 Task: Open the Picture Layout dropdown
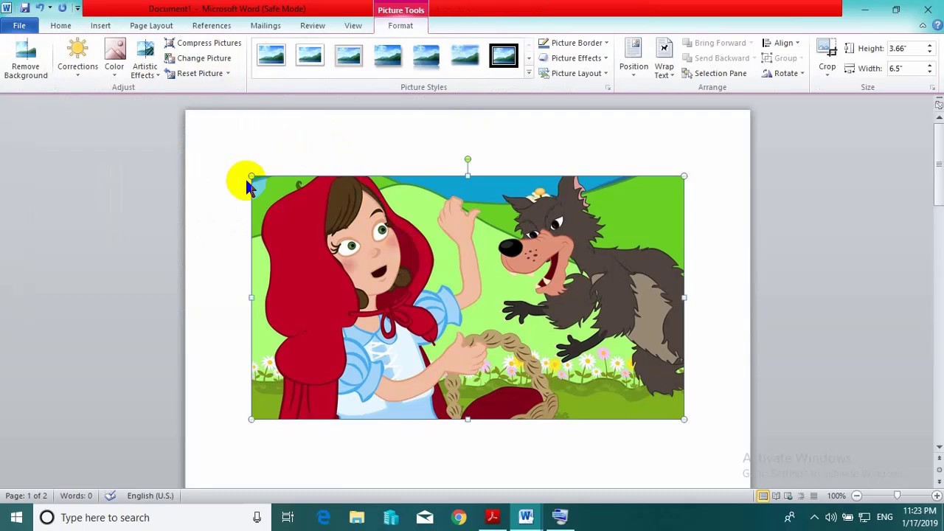click(573, 74)
